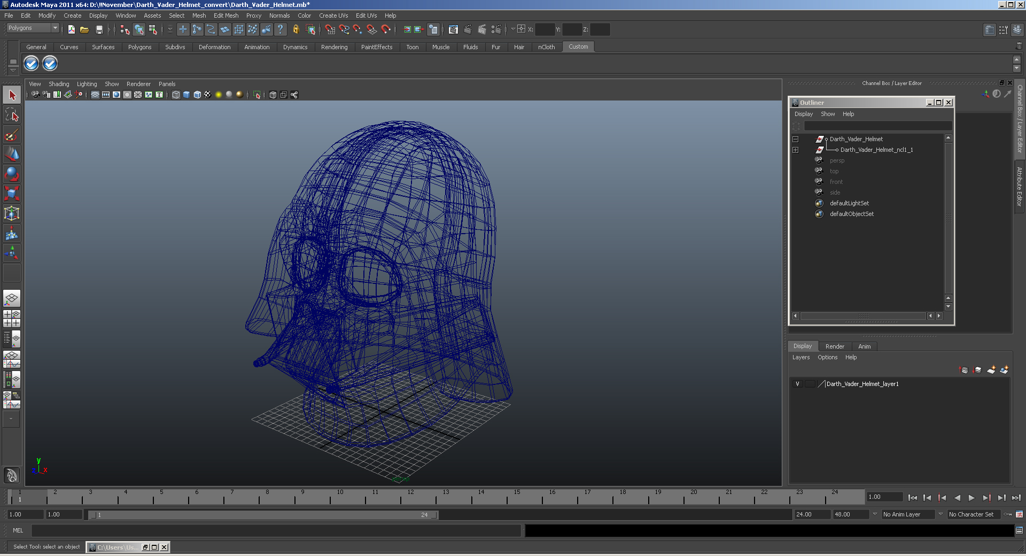
Task: Collapse the Darth_Vader_Helmet outliner node
Action: tap(795, 139)
